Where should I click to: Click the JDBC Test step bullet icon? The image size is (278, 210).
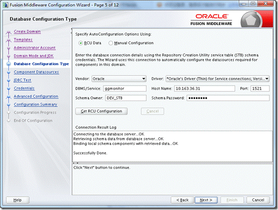(8, 81)
